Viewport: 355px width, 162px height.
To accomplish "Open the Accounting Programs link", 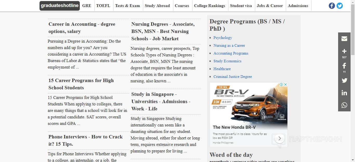I will coord(231,53).
